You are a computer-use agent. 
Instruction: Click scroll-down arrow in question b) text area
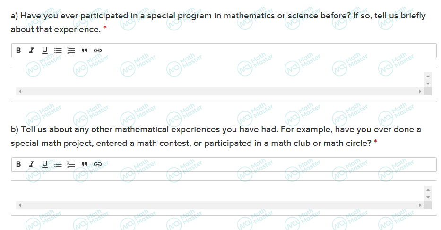pos(428,197)
